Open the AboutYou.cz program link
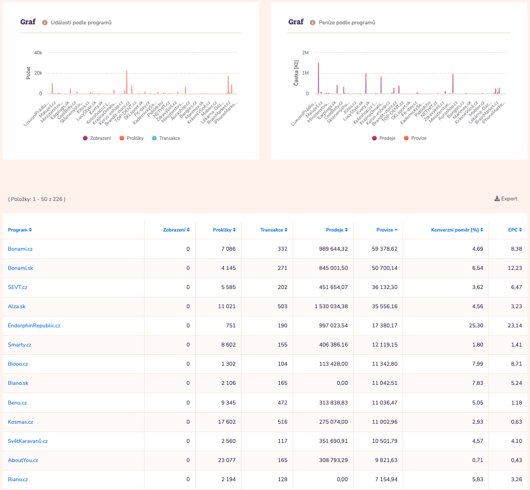The width and height of the screenshot is (530, 490). click(23, 460)
